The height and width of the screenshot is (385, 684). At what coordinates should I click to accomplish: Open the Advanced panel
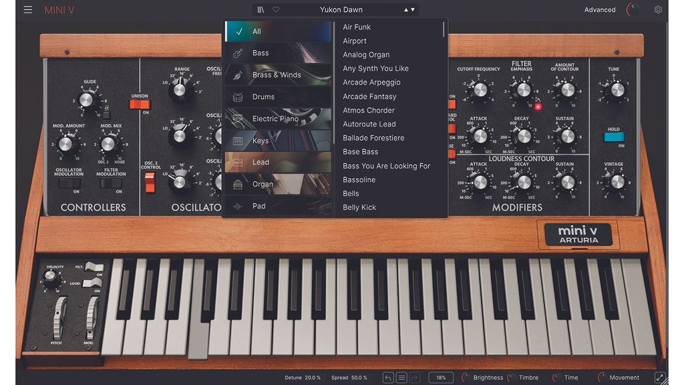[599, 9]
